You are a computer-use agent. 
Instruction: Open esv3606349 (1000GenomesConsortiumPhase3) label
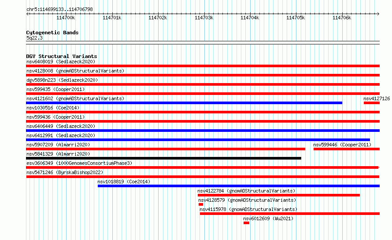click(79, 163)
